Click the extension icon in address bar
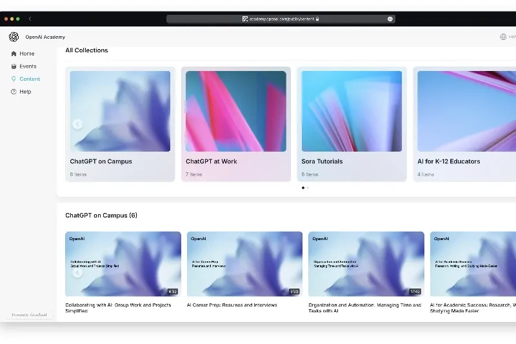The height and width of the screenshot is (344, 516). (x=390, y=19)
